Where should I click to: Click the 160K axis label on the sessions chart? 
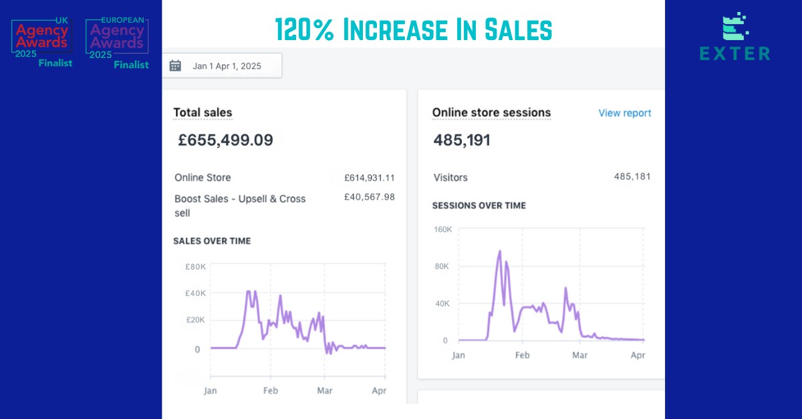pyautogui.click(x=443, y=230)
